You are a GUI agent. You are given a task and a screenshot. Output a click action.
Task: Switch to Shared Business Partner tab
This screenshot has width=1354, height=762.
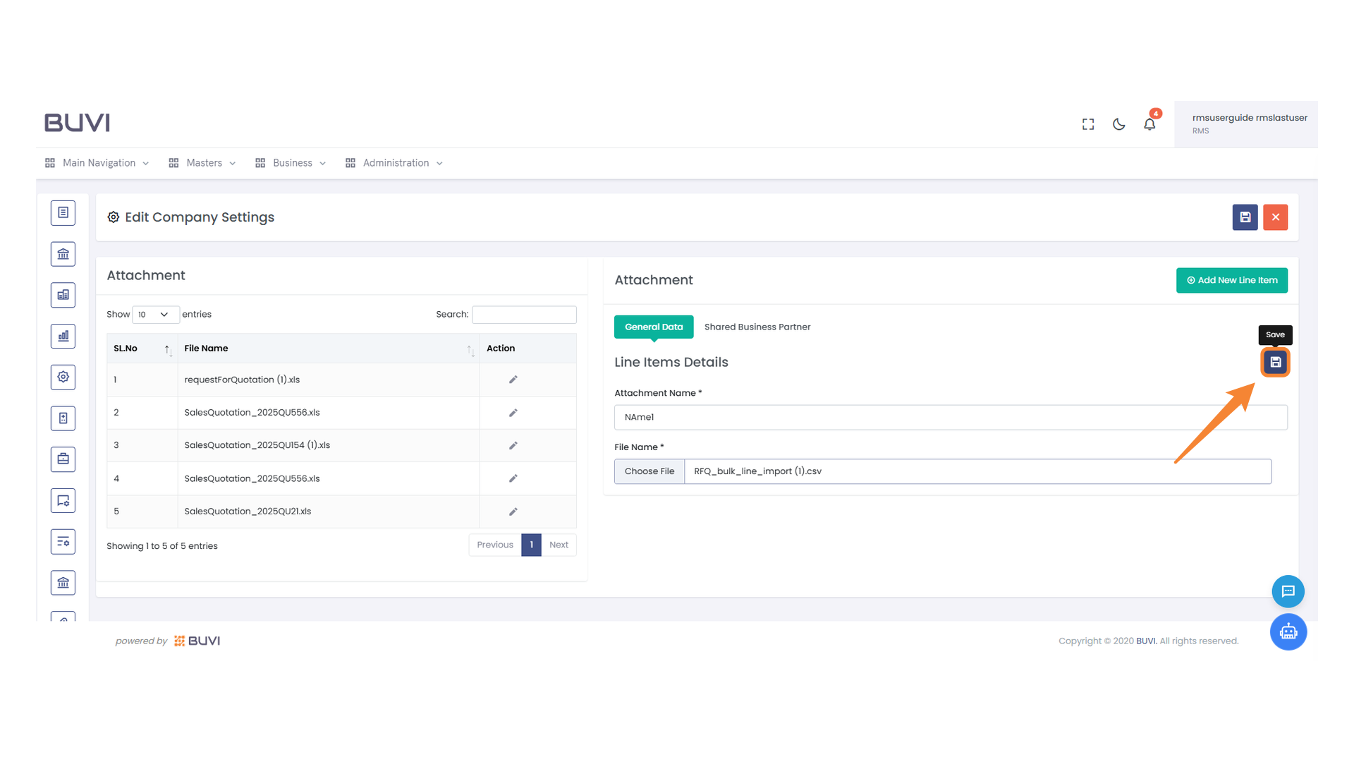pyautogui.click(x=757, y=327)
